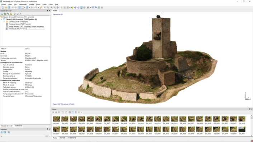The image size is (253, 142).
Task: Click the blue Show markers flag icon
Action: 96,8
